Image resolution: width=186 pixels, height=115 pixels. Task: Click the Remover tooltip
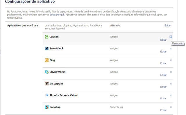coord(178,43)
